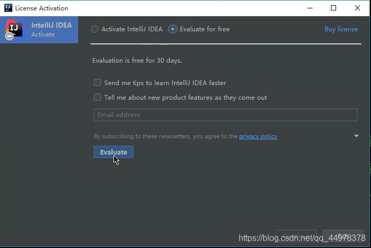This screenshot has height=248, width=371.
Task: Click the Continue button at bottom
Action: tap(296, 236)
